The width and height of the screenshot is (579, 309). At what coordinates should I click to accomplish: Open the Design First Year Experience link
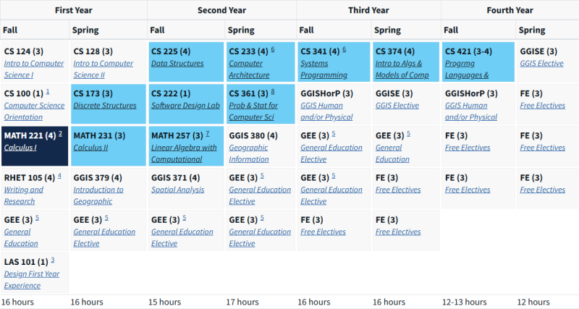[31, 279]
